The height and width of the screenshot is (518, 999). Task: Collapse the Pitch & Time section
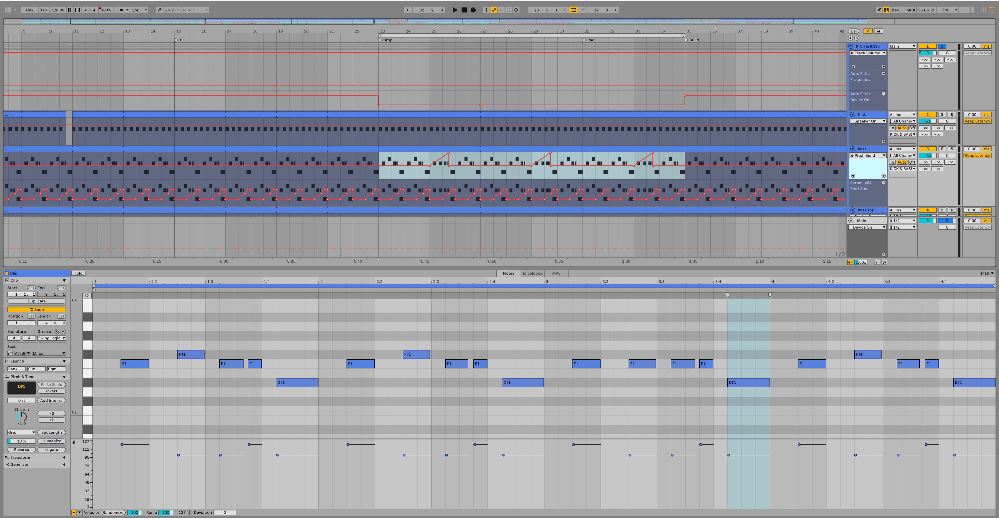point(64,377)
